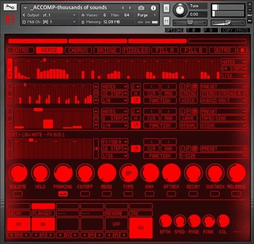
Task: Click the R button under the REVERB slot
Action: pos(116,235)
